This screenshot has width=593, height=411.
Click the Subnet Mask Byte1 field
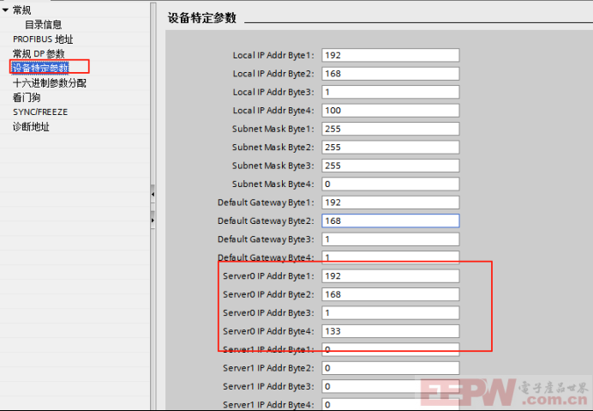pos(391,129)
